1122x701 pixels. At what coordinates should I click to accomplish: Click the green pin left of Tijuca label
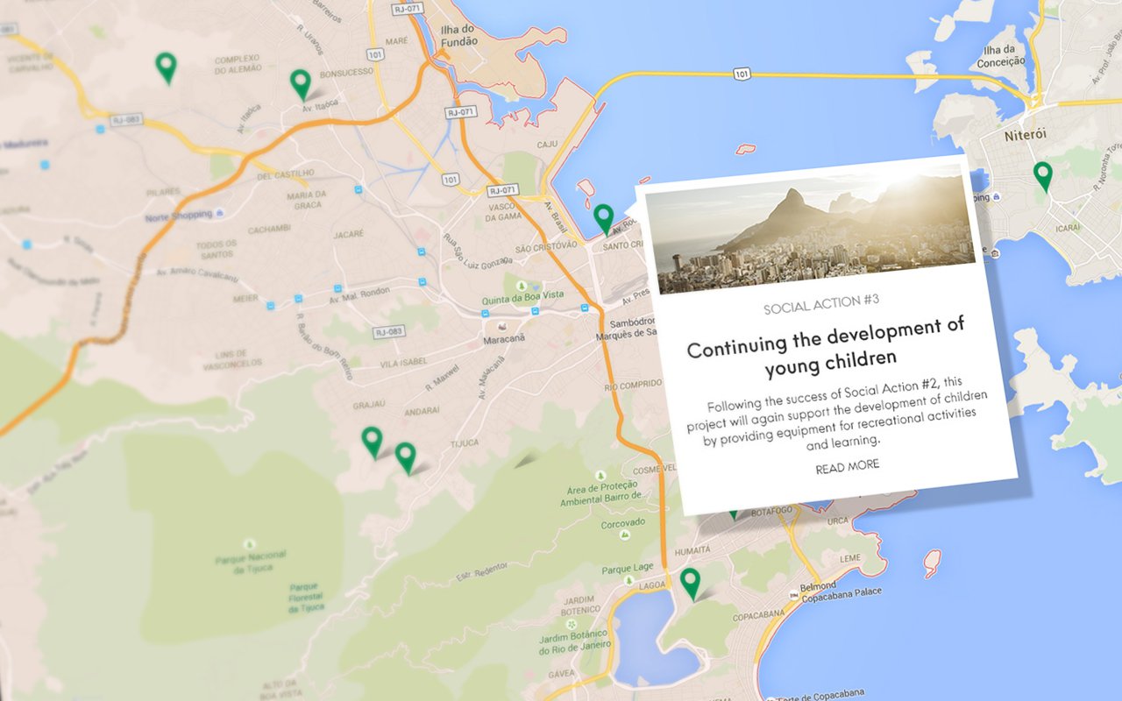[405, 457]
